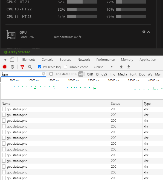
Task: Click the last visible gpustatus.php file icon
Action: [x=4, y=178]
